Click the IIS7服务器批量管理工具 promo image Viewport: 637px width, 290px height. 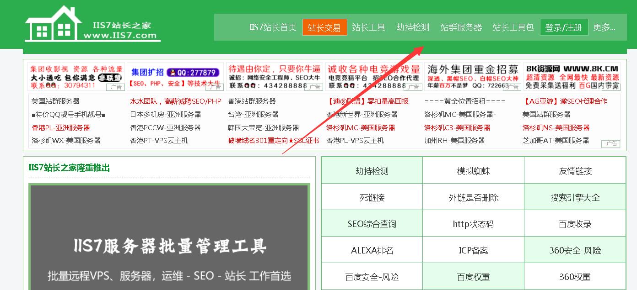click(x=169, y=237)
